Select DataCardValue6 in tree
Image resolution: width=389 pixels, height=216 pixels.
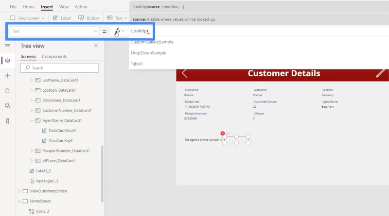point(62,131)
